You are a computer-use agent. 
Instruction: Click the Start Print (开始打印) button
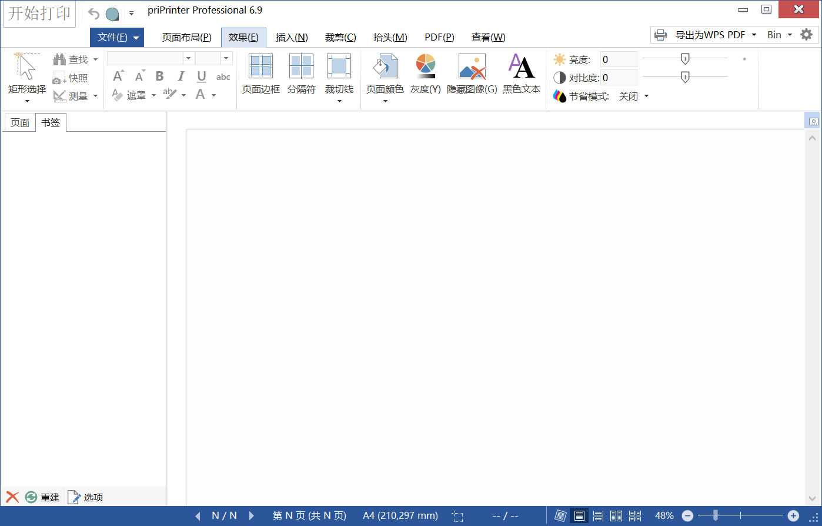(39, 14)
